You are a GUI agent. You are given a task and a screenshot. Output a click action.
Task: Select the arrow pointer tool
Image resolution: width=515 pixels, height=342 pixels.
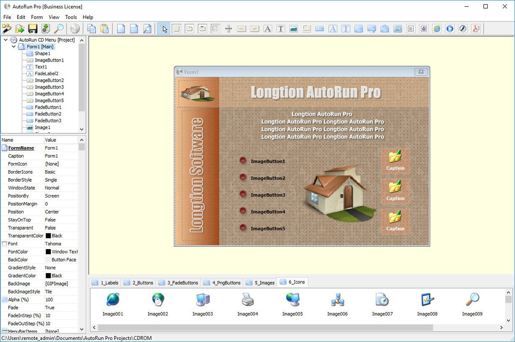click(x=164, y=29)
